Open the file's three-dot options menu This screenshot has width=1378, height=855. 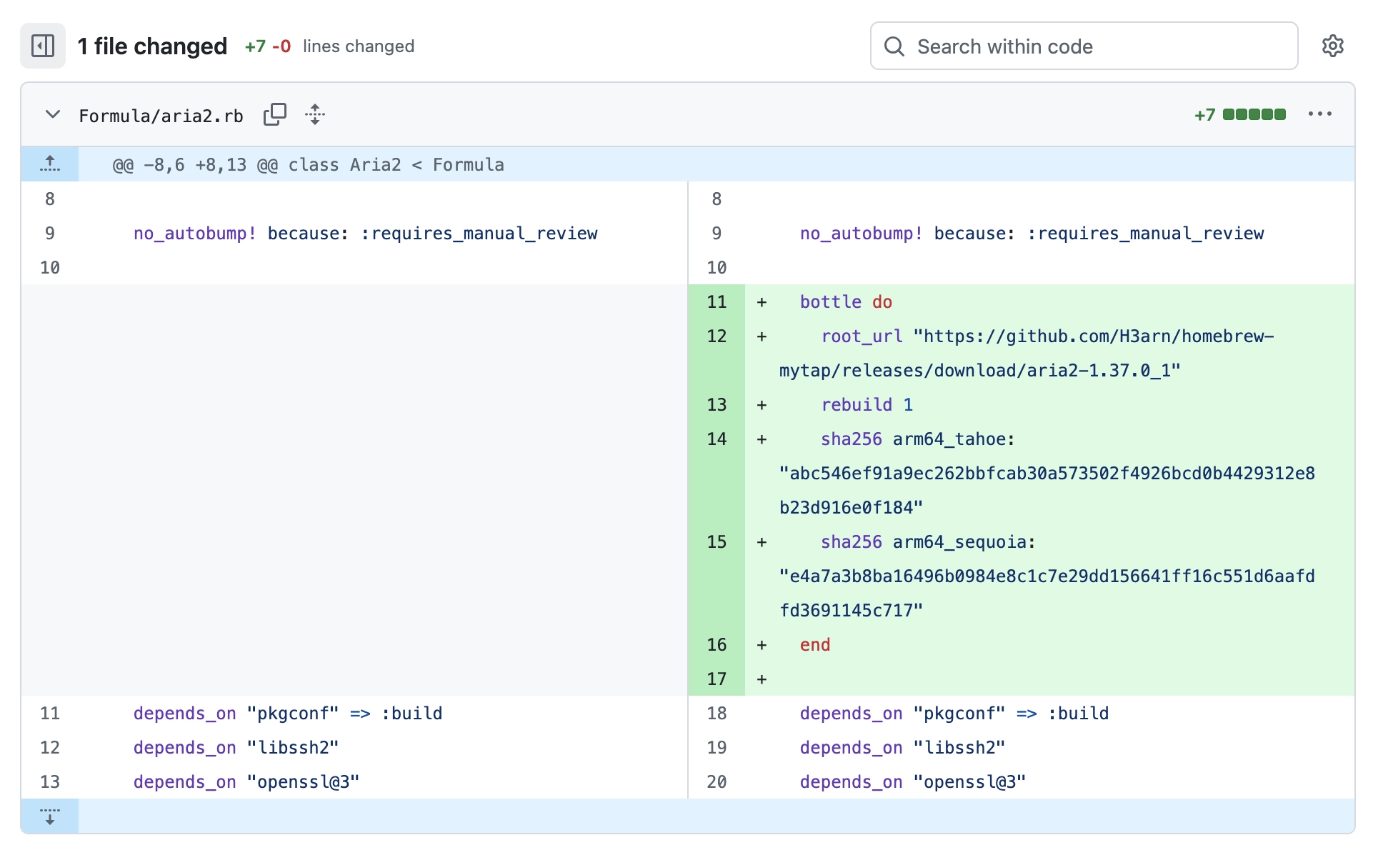(1319, 114)
